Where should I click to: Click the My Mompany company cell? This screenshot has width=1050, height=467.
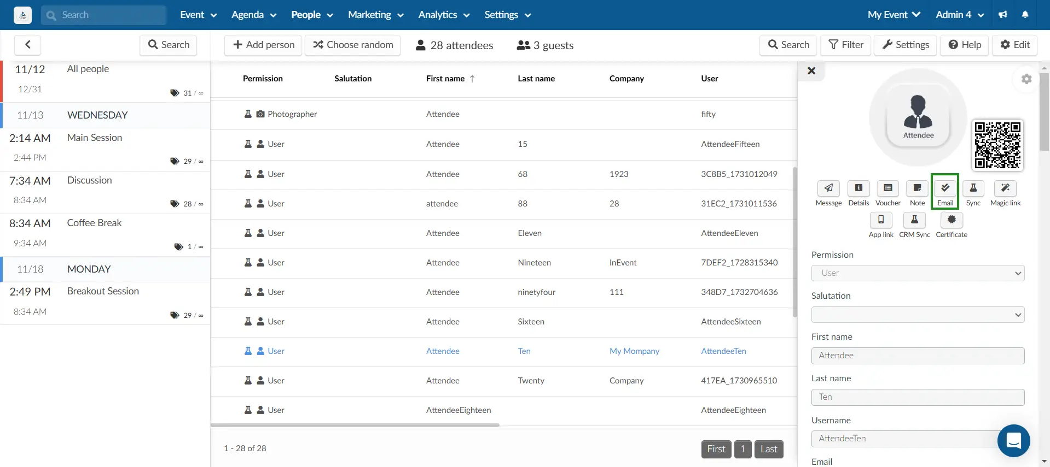click(x=634, y=351)
